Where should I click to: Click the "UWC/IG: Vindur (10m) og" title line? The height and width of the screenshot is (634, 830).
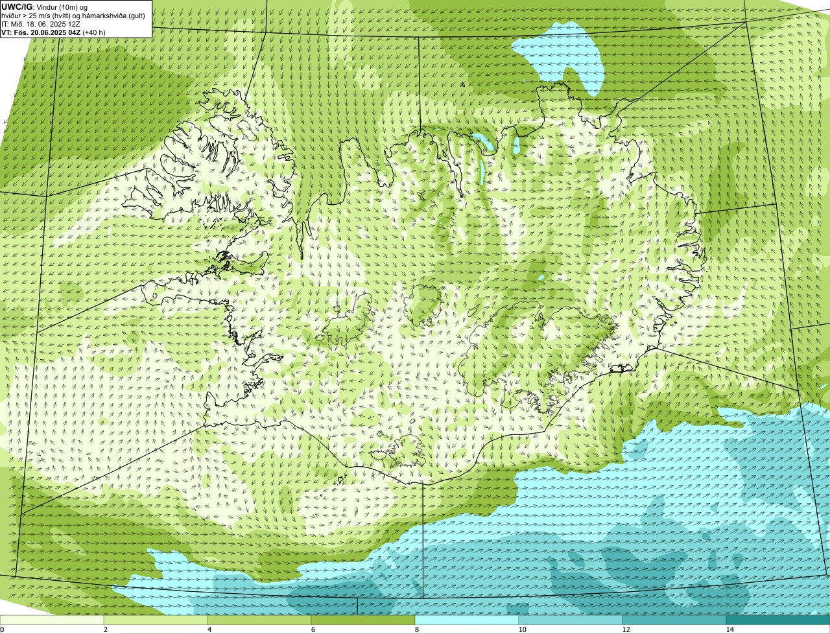point(44,7)
